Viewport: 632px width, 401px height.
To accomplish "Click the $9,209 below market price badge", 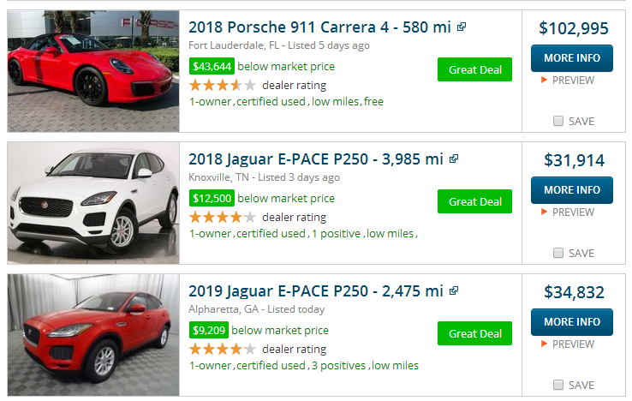I will (208, 330).
